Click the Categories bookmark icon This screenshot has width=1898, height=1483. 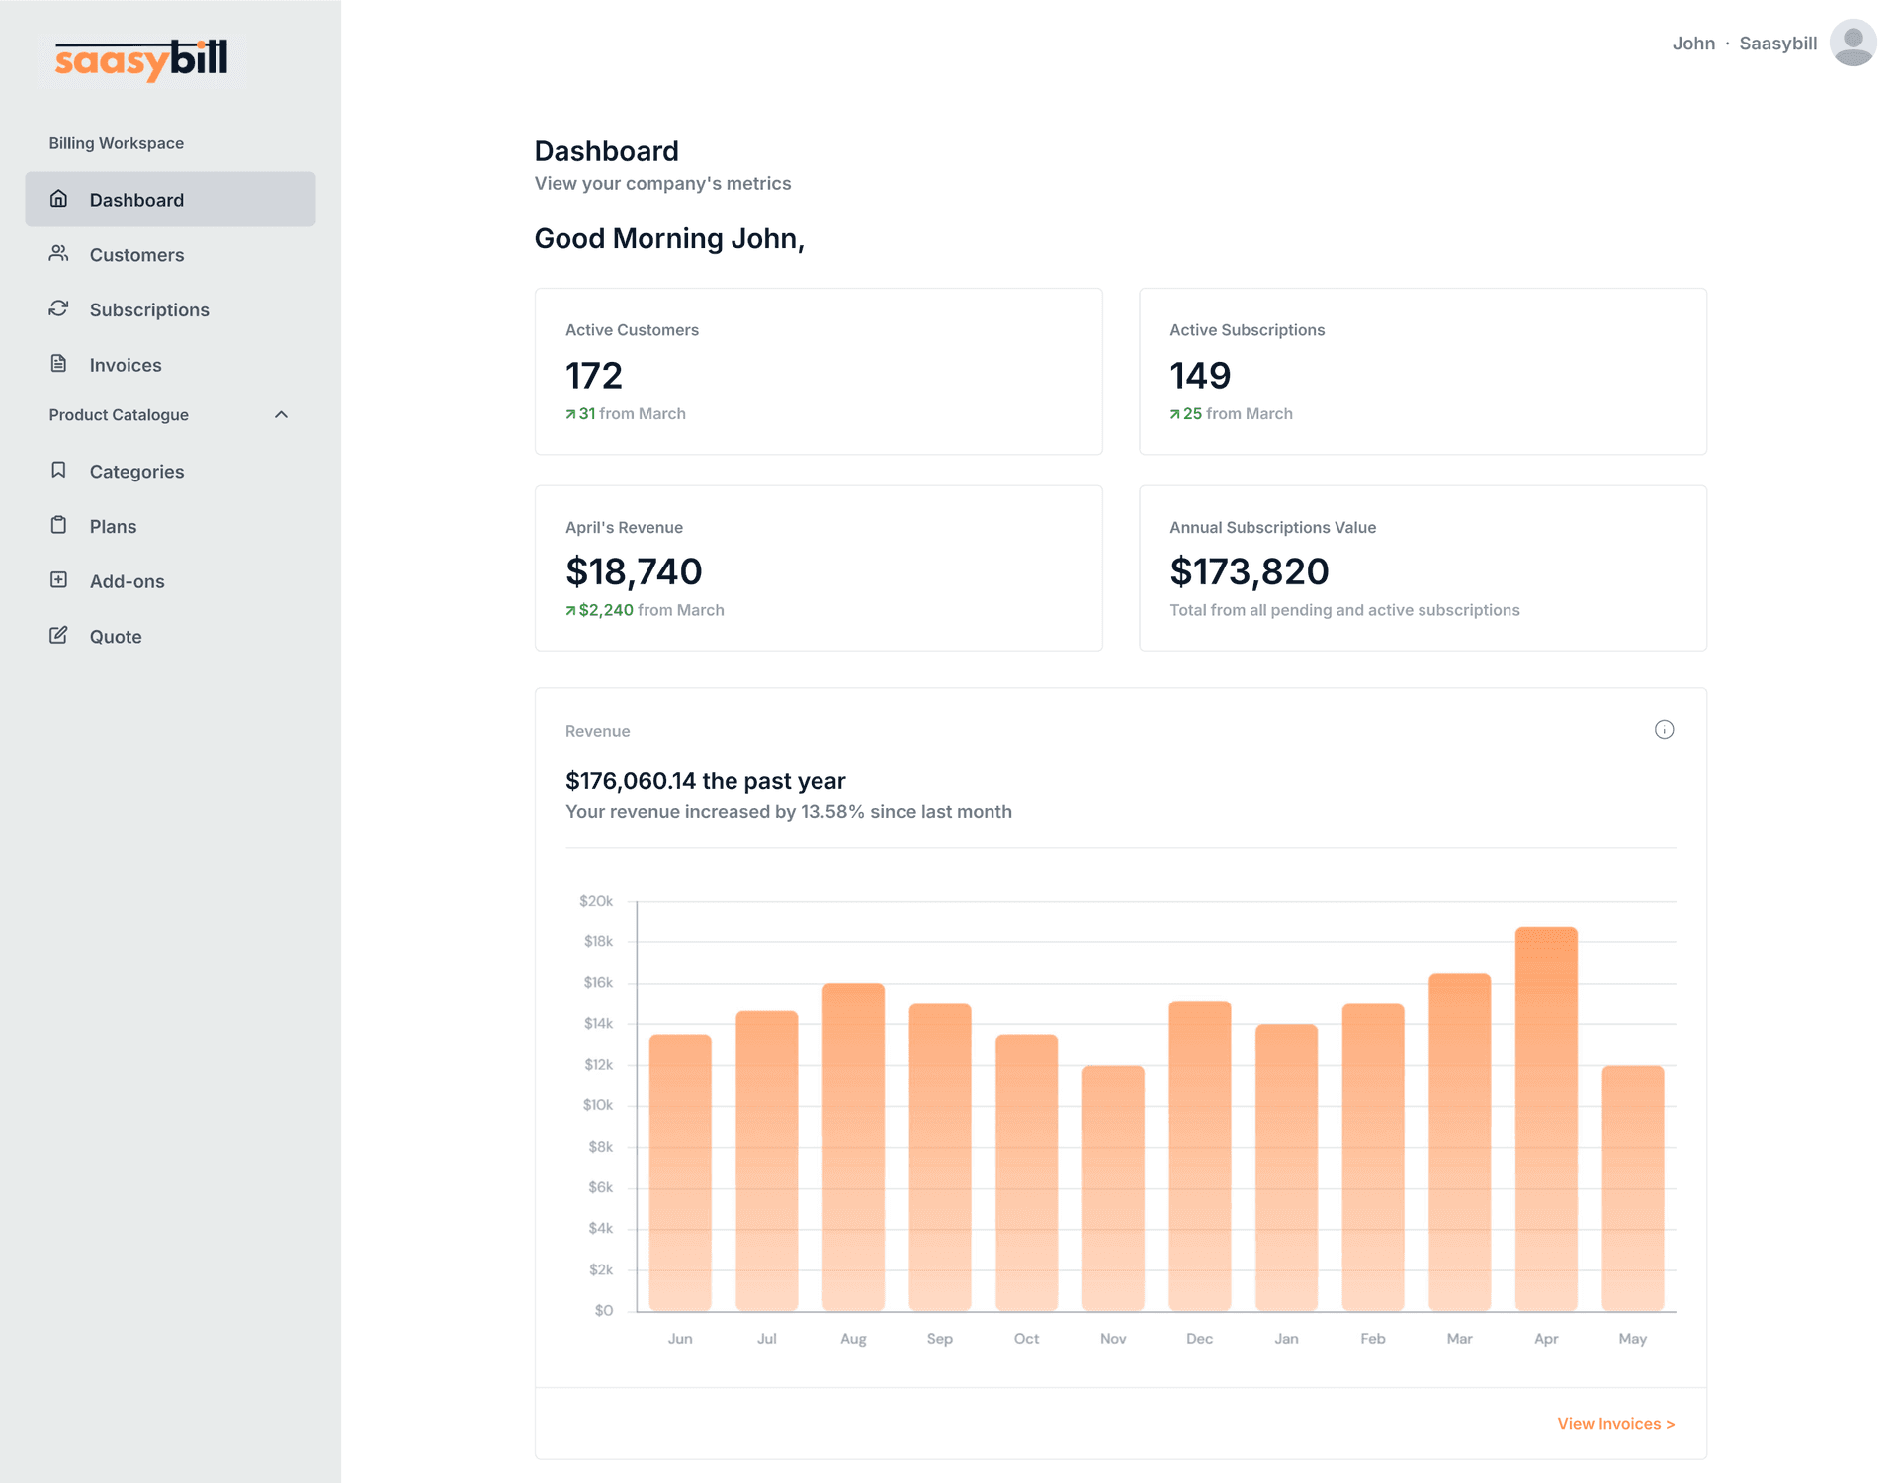pyautogui.click(x=58, y=471)
